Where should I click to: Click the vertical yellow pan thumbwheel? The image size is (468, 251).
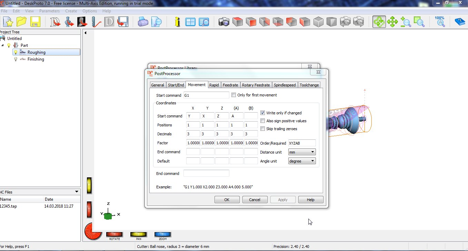[x=89, y=186]
